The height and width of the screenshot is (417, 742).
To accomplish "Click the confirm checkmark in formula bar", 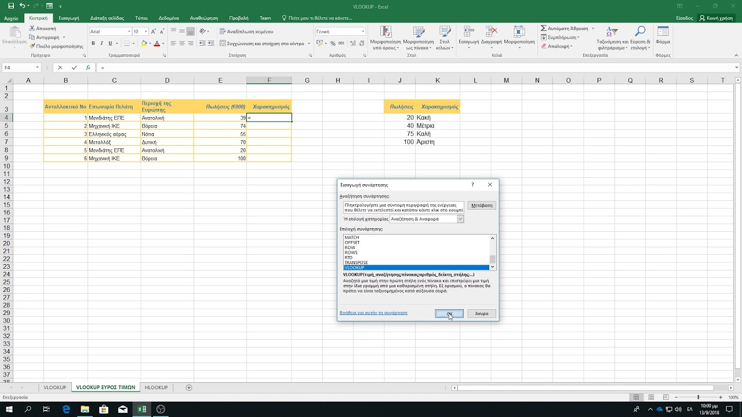I will click(74, 68).
